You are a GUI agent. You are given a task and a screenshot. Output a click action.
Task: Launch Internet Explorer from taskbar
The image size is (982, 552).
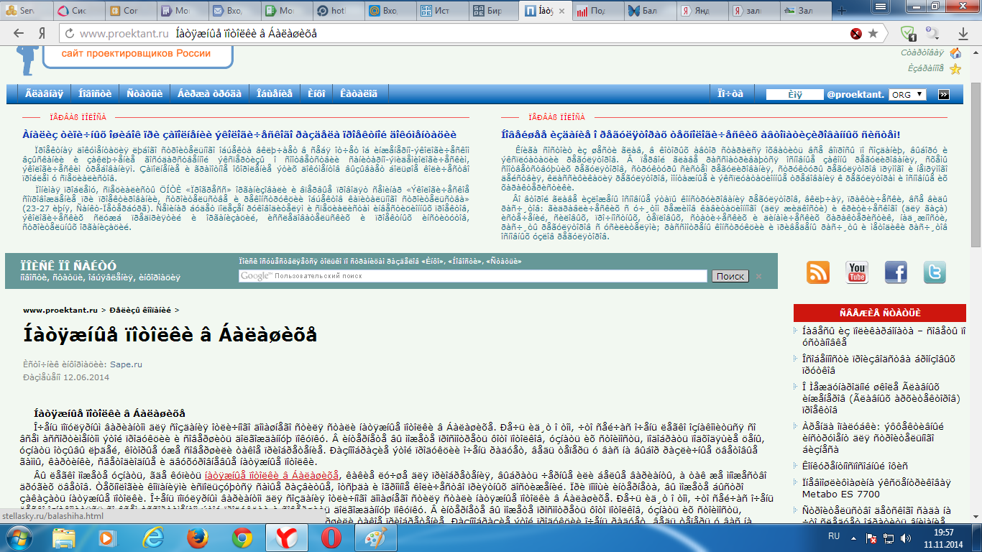pos(152,538)
